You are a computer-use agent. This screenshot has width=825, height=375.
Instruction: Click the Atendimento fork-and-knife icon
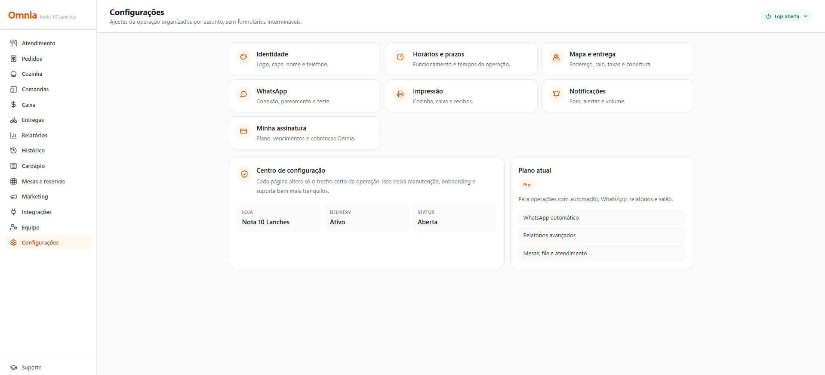pos(13,43)
